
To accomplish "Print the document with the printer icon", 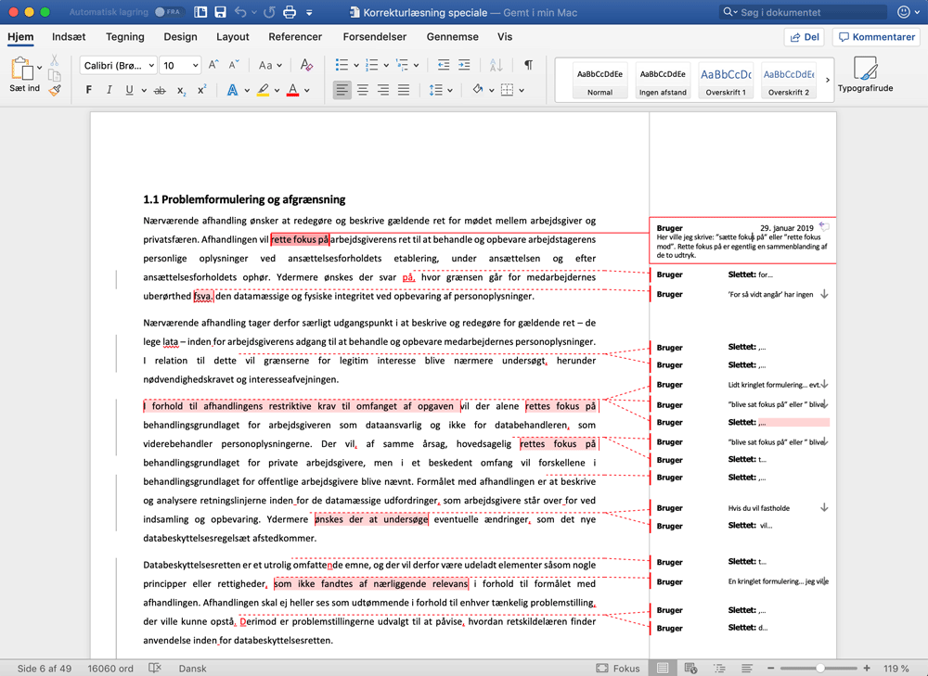I will [x=290, y=12].
